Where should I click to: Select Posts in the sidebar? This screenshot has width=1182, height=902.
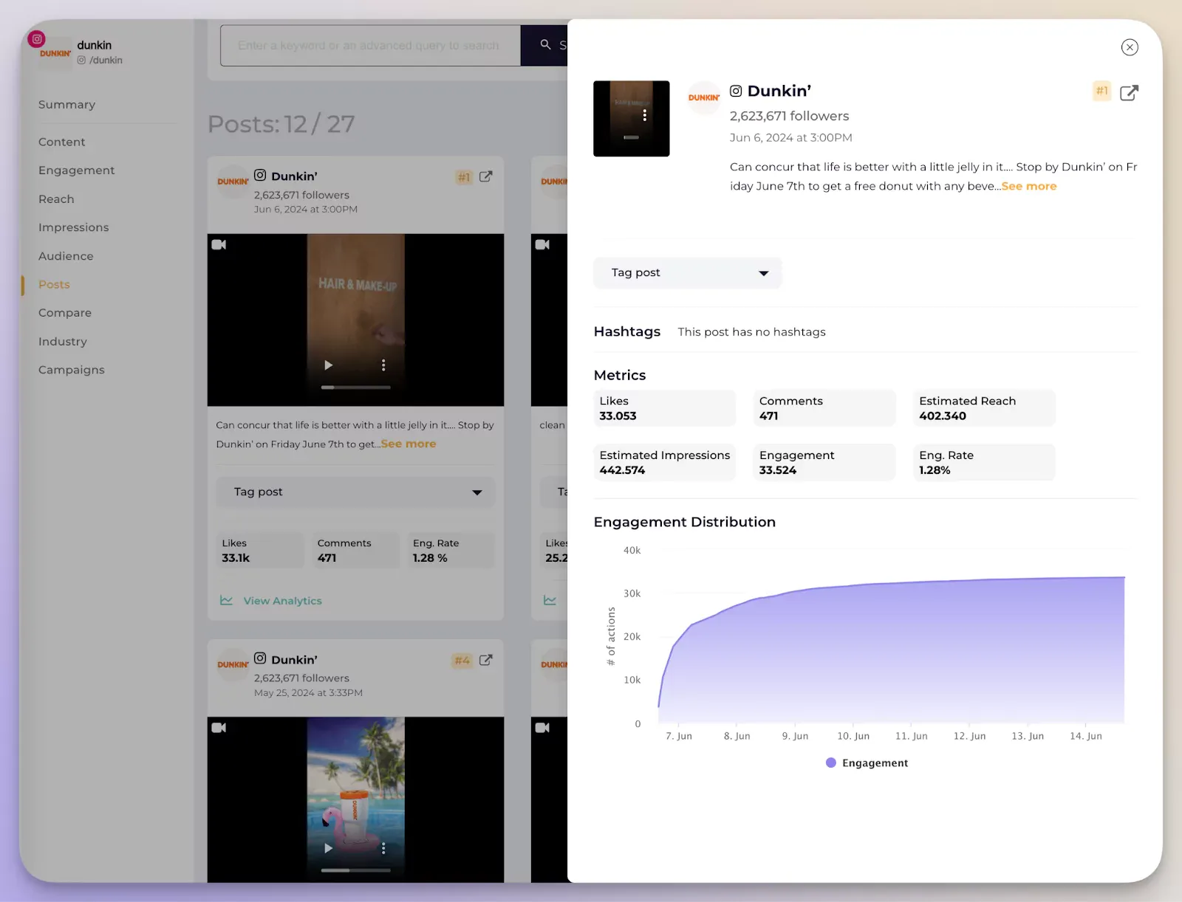(54, 284)
